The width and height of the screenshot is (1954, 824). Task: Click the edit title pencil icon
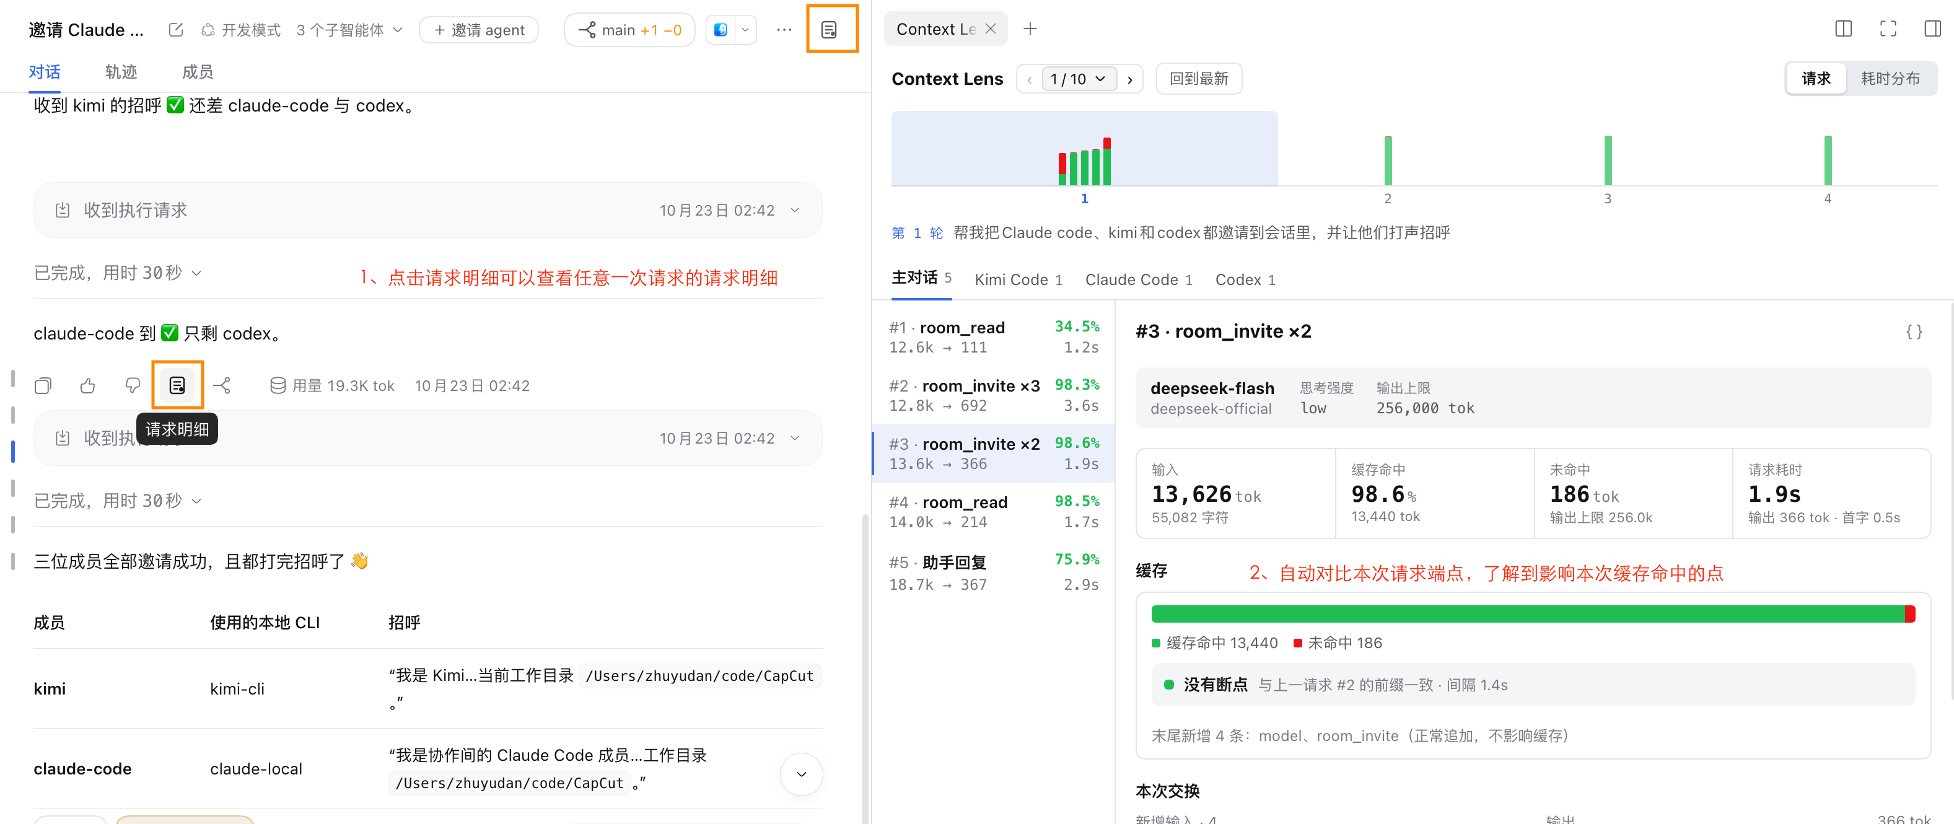(176, 30)
